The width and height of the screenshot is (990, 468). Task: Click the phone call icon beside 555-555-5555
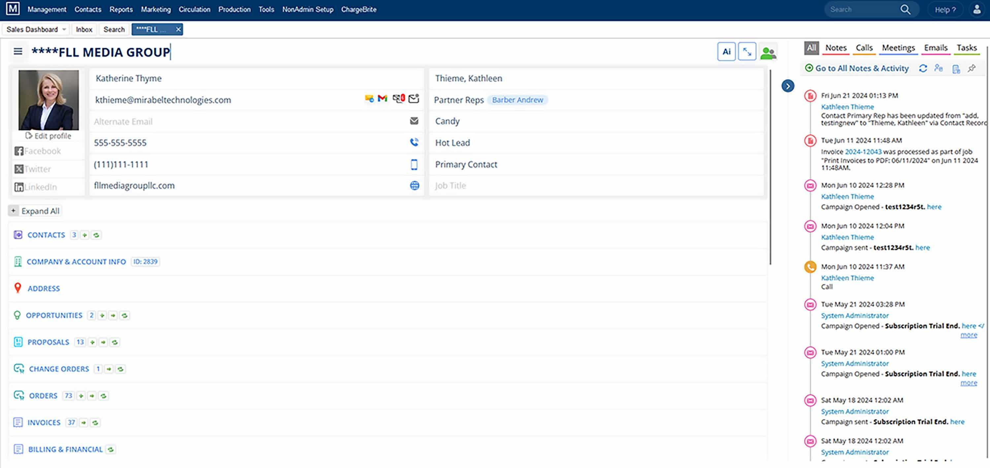click(414, 142)
